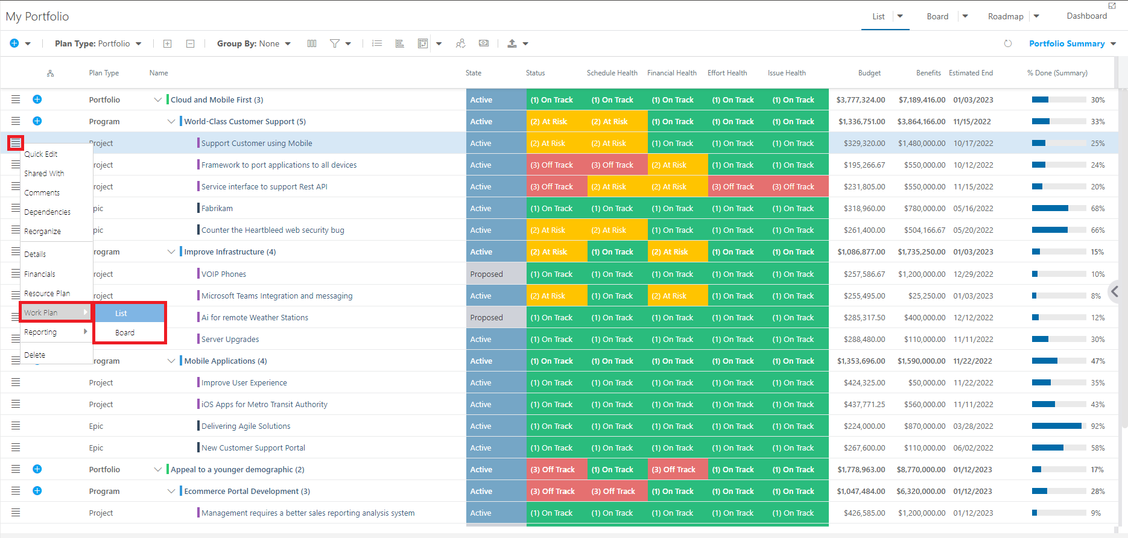Open the column chooser icon
This screenshot has height=538, width=1128.
click(312, 43)
